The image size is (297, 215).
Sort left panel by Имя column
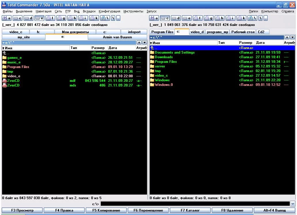(x=36, y=48)
